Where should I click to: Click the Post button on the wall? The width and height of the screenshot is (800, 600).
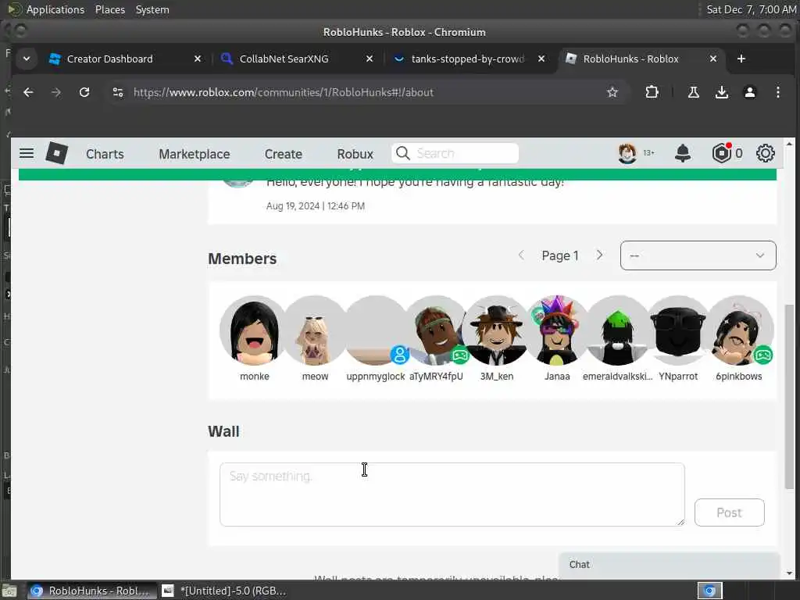tap(729, 512)
